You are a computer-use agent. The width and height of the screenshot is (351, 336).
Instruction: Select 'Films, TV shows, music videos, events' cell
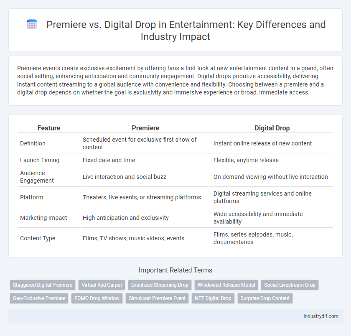pos(145,238)
